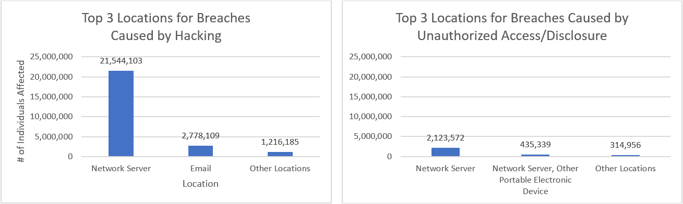This screenshot has height=204, width=683.
Task: Select the 2,123,572 data label
Action: [446, 138]
